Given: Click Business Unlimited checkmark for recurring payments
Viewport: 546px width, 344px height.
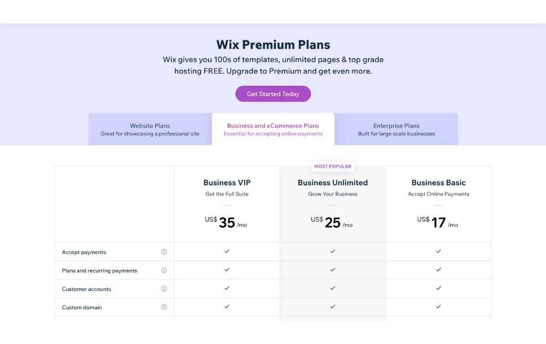Looking at the screenshot, I should (x=333, y=270).
